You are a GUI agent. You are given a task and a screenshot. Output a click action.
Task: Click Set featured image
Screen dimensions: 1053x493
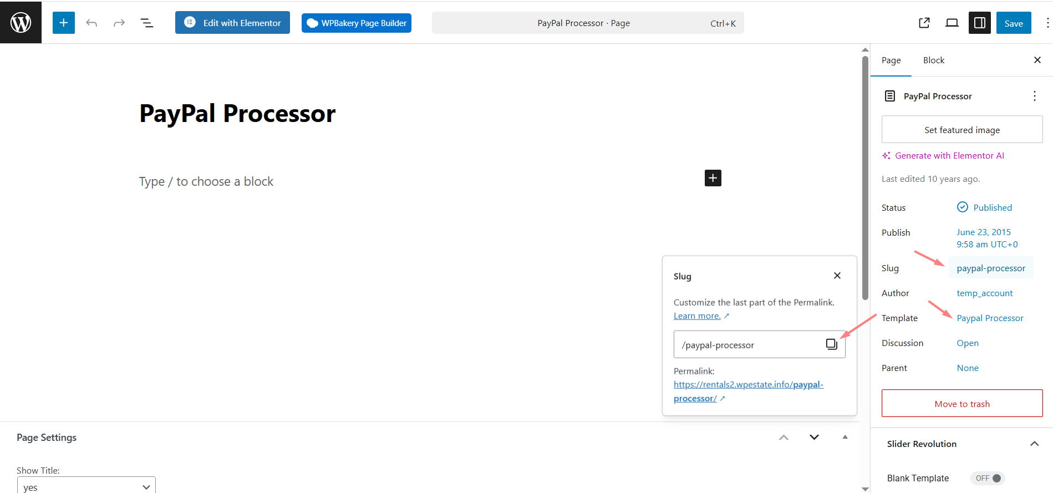point(962,130)
